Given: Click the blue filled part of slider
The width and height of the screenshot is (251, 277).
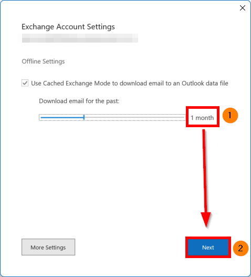Looking at the screenshot, I should pyautogui.click(x=62, y=117).
